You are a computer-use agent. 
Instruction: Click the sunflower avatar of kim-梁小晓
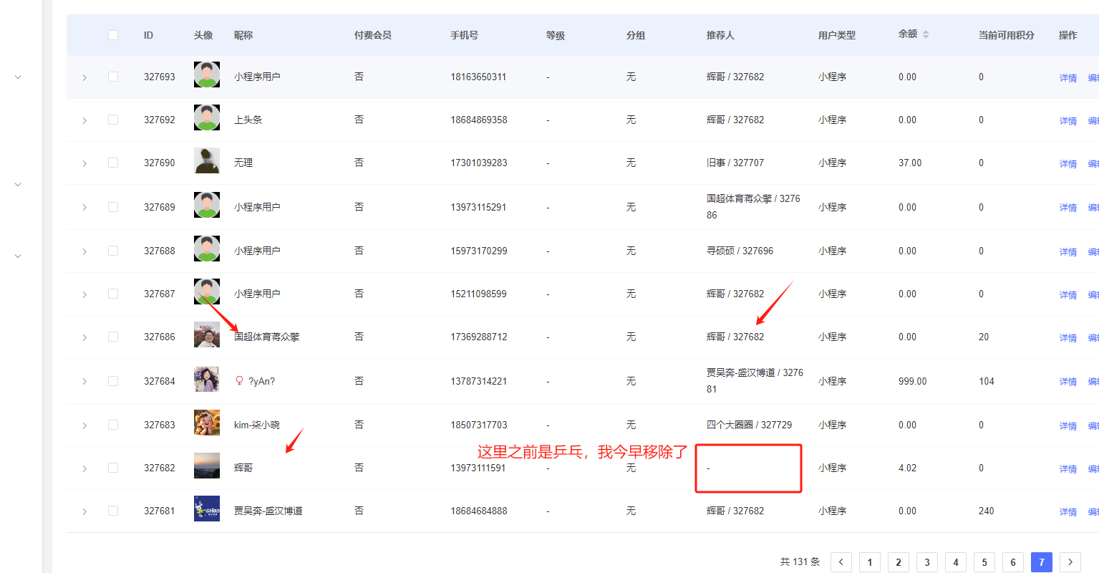tap(207, 423)
